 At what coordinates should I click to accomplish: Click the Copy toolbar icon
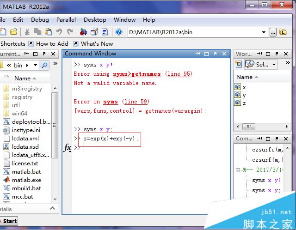(38, 32)
